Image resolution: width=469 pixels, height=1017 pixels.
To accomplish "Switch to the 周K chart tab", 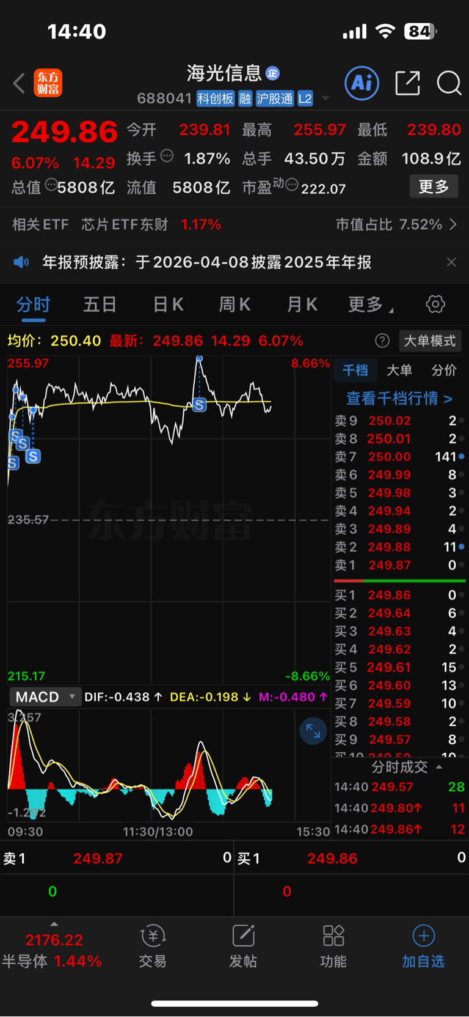I will tap(234, 305).
